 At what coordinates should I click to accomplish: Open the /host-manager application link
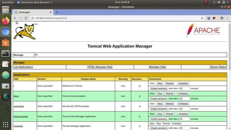[21, 116]
